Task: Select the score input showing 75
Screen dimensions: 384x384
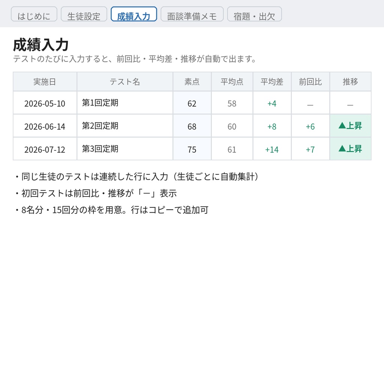Action: tap(192, 149)
